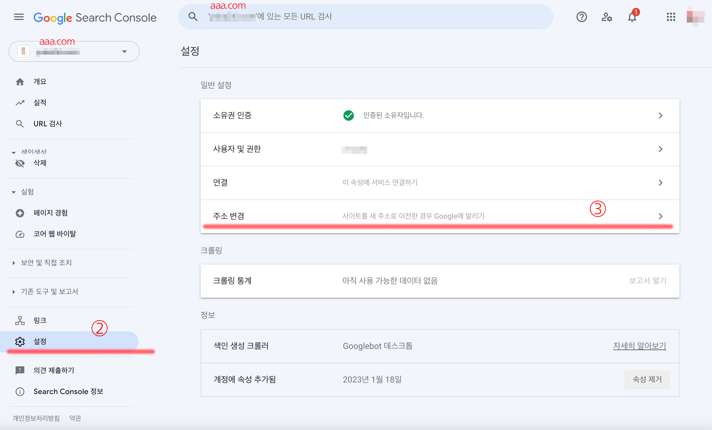Image resolution: width=712 pixels, height=430 pixels.
Task: Open the hamburger navigation menu
Action: (19, 17)
